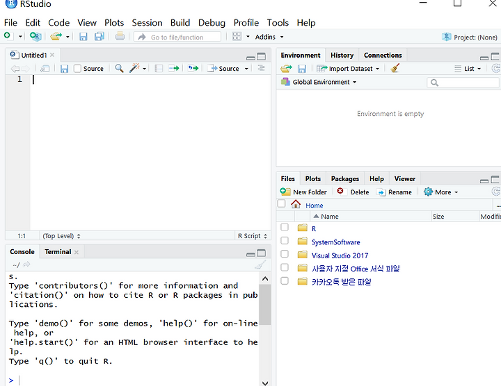Save current document in main toolbar
This screenshot has height=386, width=501.
tap(83, 37)
